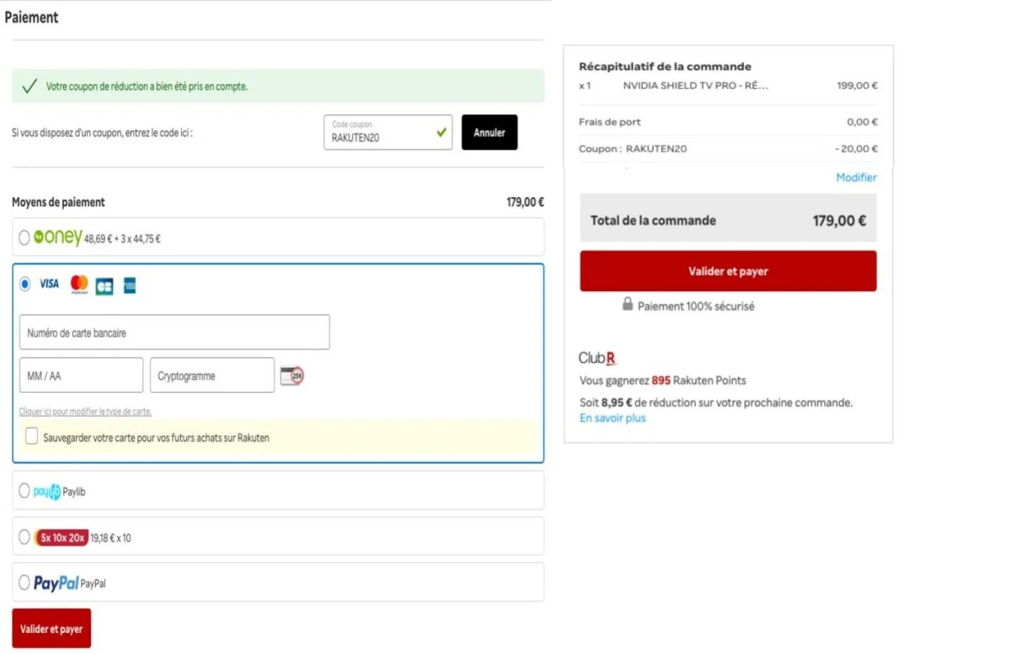Click the CB card logo
Viewport: 1010px width, 654px height.
(104, 286)
